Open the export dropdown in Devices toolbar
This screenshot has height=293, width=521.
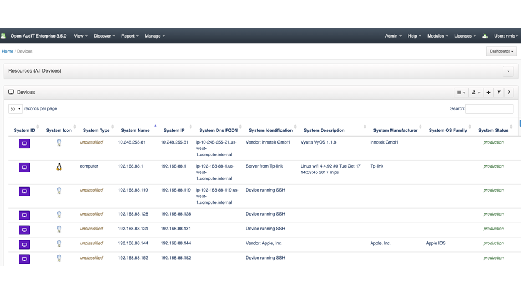(x=476, y=93)
